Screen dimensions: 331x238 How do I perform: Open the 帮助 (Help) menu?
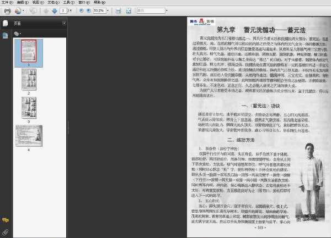point(99,2)
